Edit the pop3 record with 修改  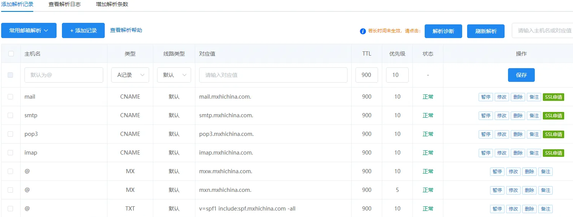coord(502,134)
